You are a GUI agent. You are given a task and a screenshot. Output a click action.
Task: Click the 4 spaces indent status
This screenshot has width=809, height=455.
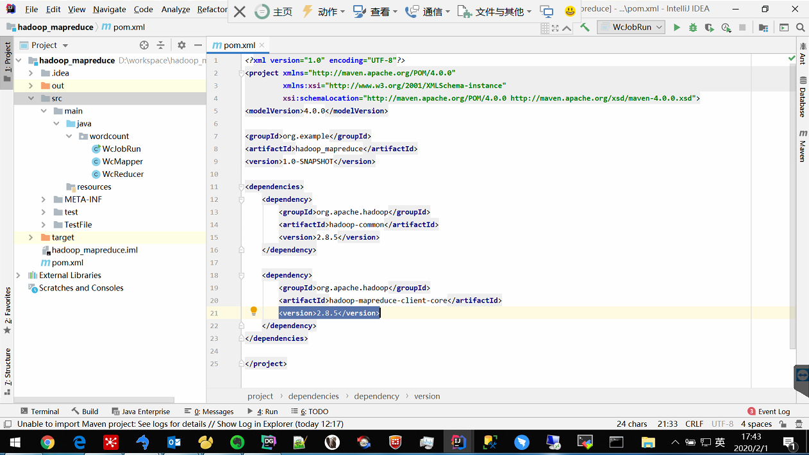[756, 424]
